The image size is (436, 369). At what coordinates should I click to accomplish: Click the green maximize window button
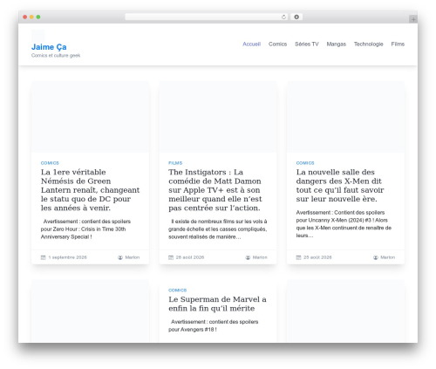click(x=38, y=17)
